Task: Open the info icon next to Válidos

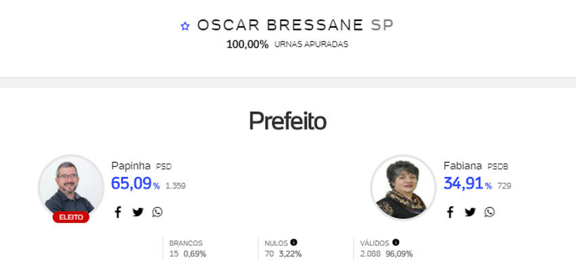Action: pos(396,242)
